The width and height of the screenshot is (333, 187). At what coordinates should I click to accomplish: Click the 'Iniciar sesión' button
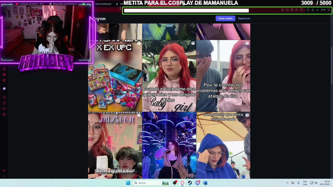click(x=225, y=18)
